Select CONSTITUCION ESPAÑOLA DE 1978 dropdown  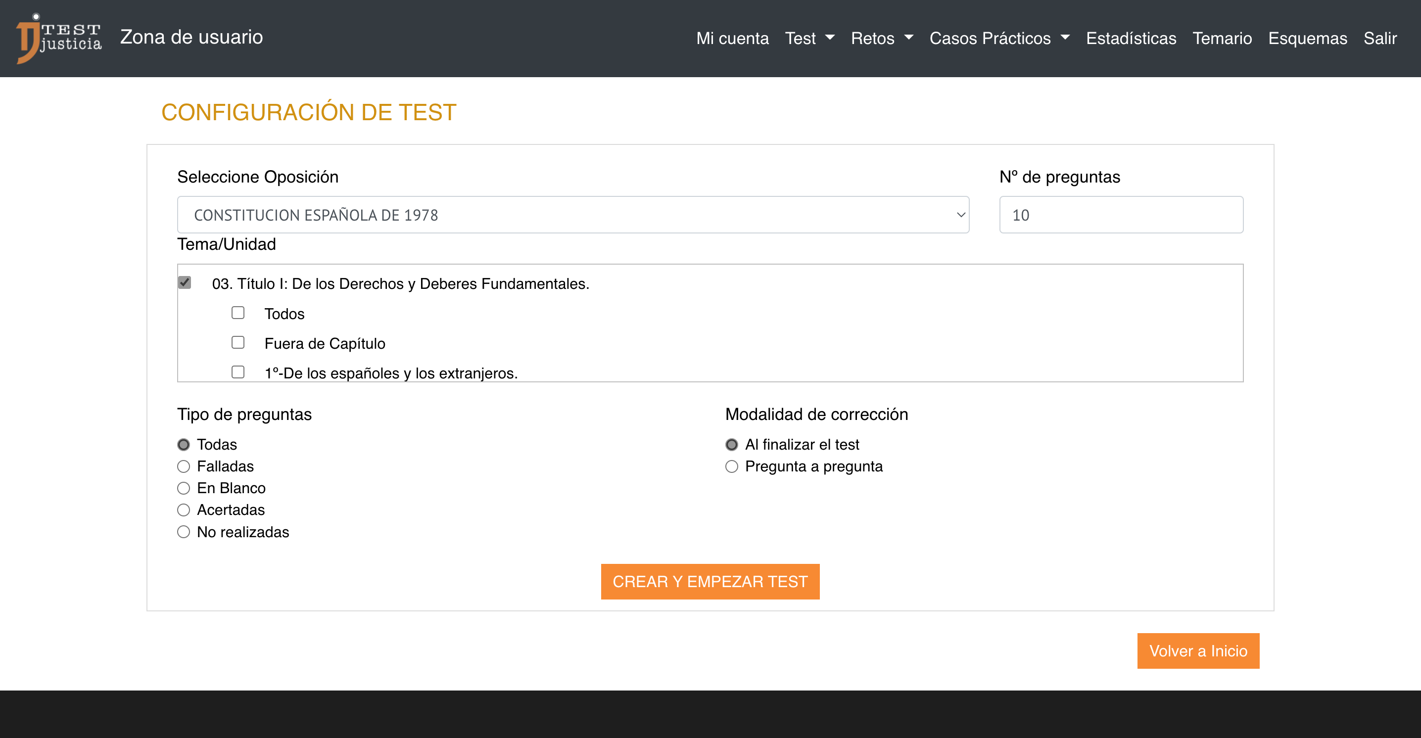click(573, 213)
